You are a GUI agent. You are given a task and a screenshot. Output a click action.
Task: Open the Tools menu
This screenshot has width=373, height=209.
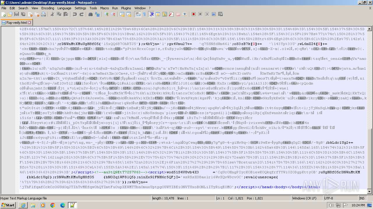(93, 8)
